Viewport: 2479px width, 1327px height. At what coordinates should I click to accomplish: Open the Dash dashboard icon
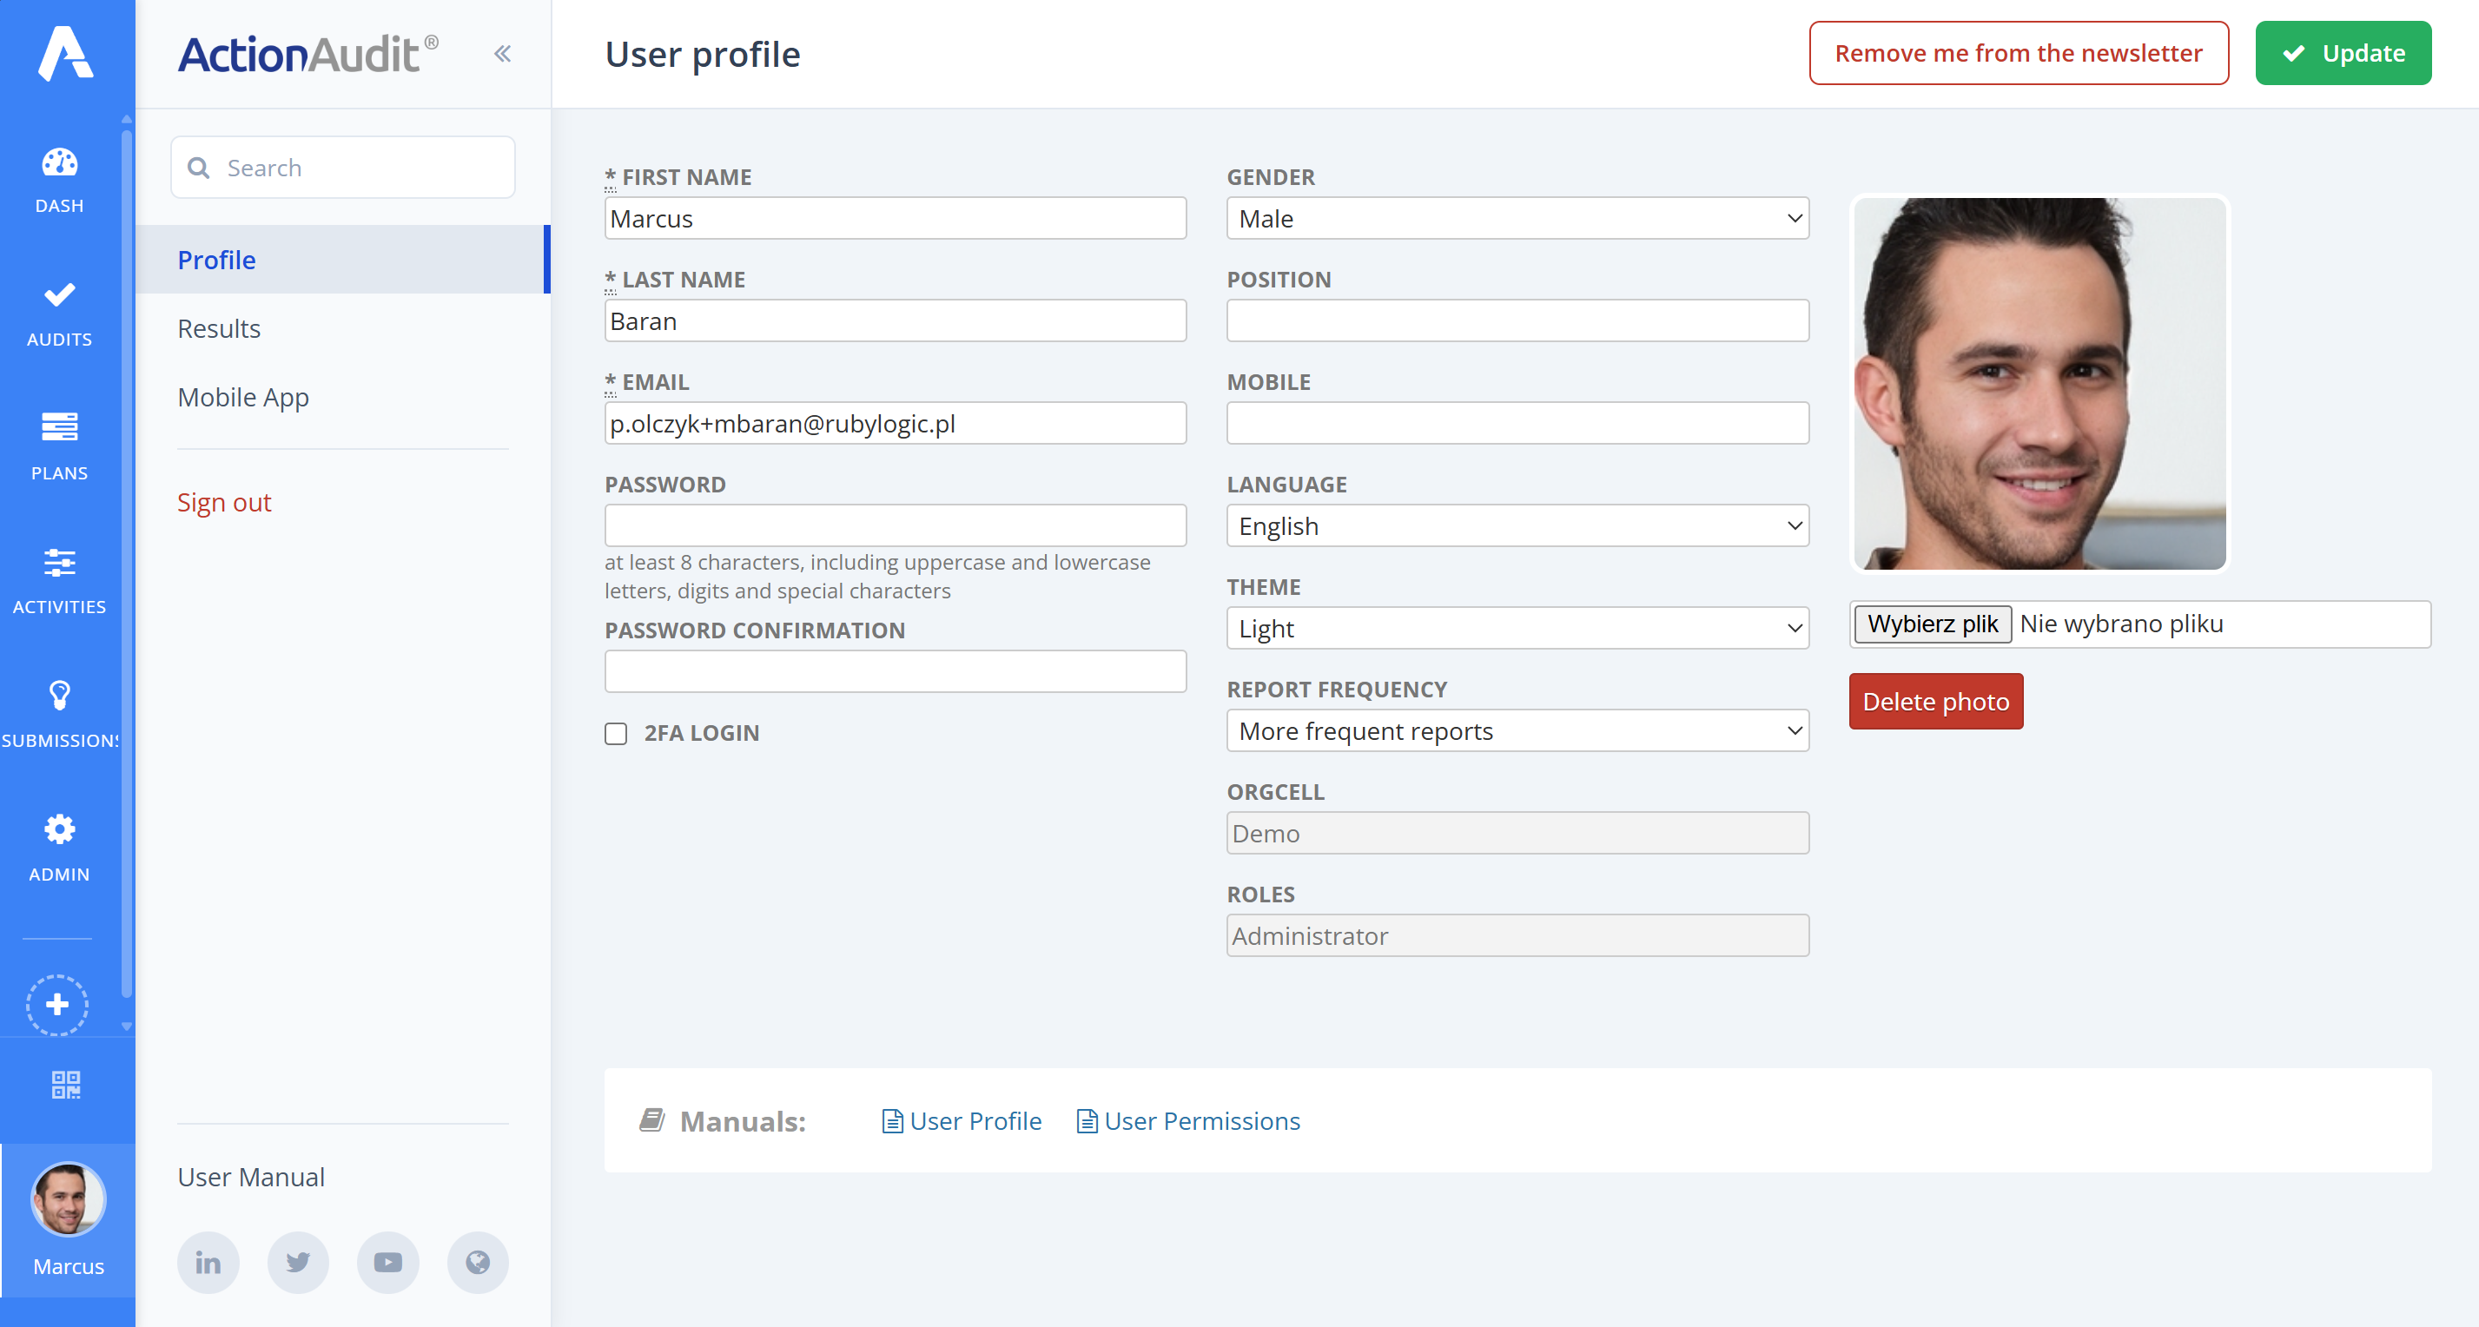coord(60,162)
